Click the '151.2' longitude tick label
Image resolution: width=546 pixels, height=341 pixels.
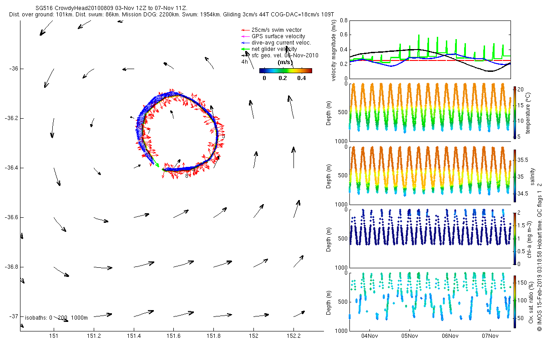coord(94,336)
